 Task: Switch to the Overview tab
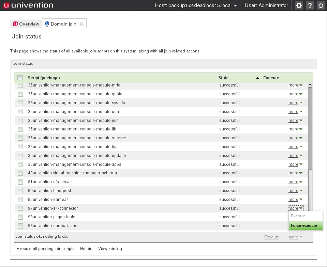(x=26, y=24)
